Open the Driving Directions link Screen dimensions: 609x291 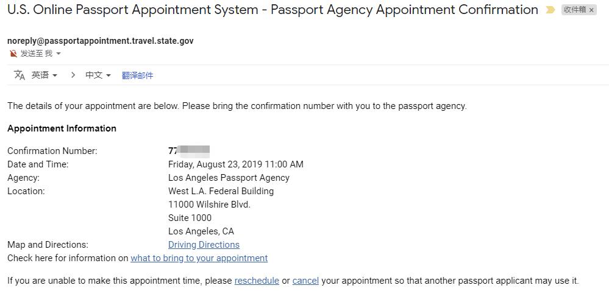tap(204, 245)
